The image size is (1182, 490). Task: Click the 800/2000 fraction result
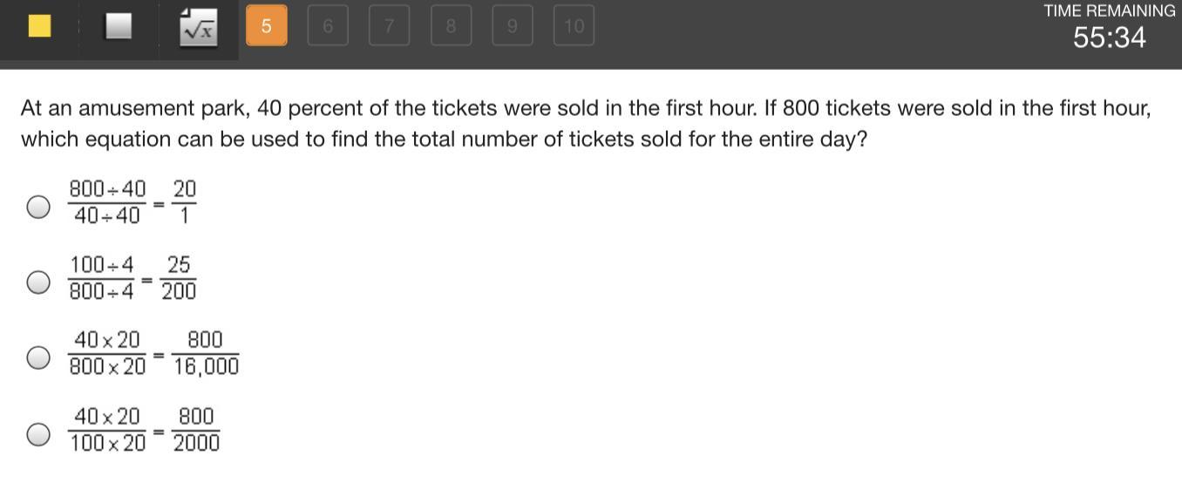click(196, 430)
